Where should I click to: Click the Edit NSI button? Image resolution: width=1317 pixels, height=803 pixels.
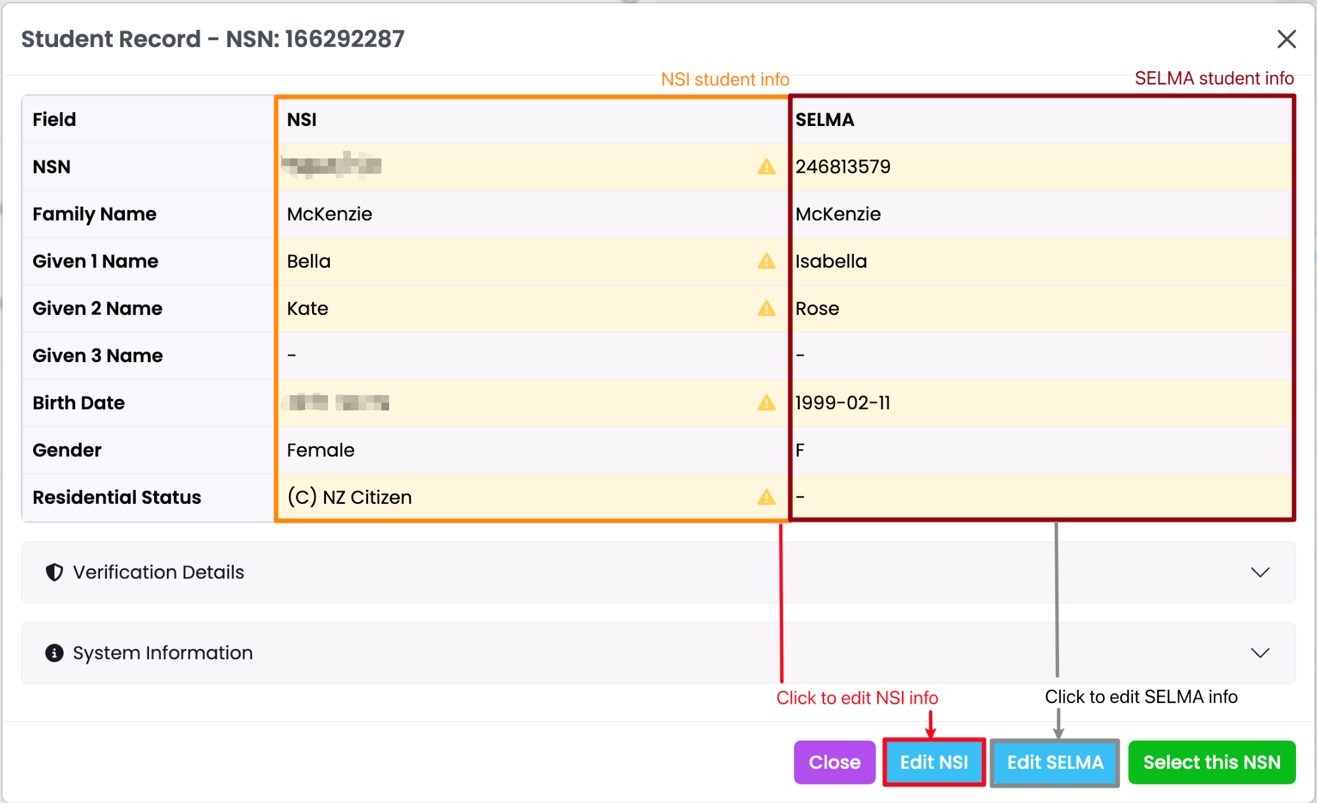tap(934, 762)
